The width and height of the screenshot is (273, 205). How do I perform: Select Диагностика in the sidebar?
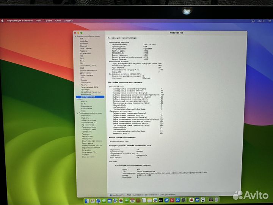(86, 73)
